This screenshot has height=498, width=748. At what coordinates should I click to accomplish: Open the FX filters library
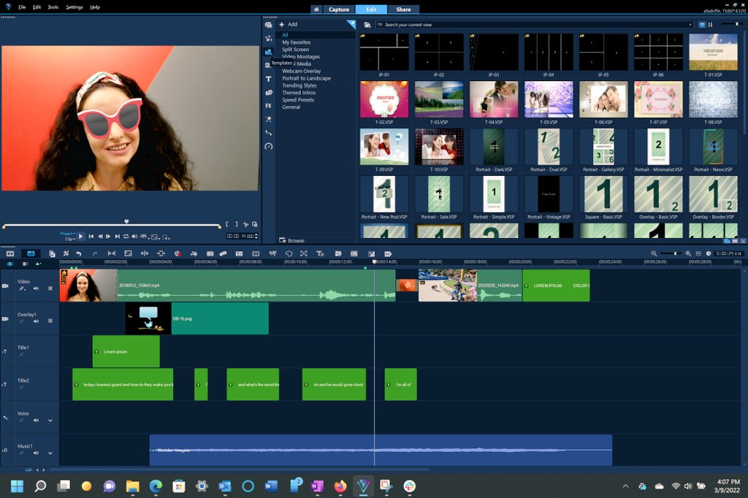[x=269, y=105]
